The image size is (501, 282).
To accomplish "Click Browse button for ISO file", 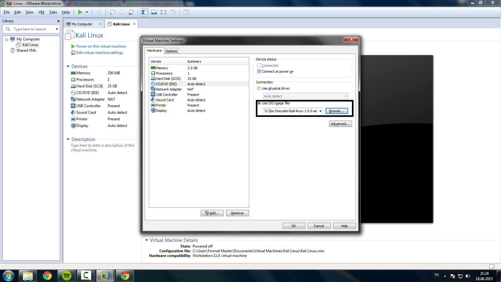I will pyautogui.click(x=337, y=111).
